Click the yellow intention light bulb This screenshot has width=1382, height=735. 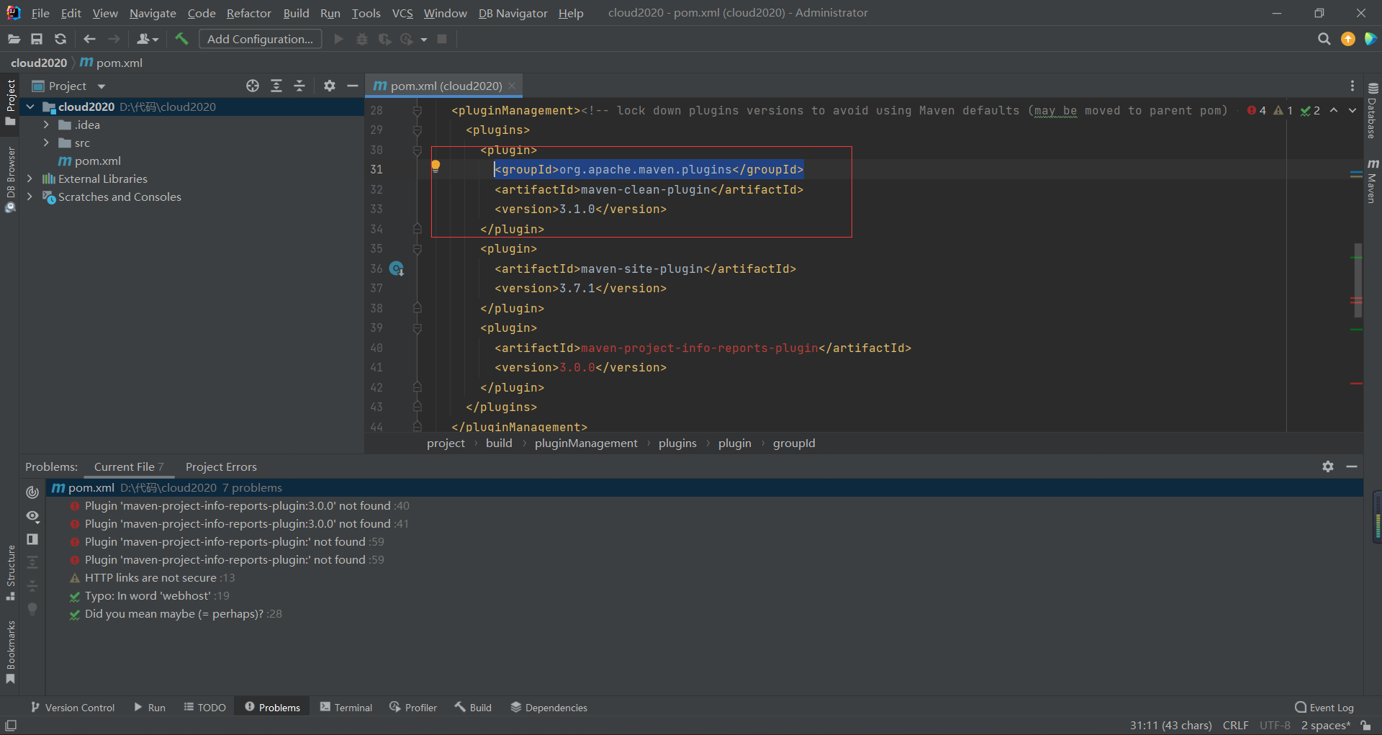point(435,166)
